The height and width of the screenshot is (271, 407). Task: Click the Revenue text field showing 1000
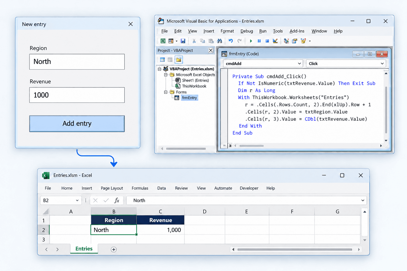coord(77,95)
